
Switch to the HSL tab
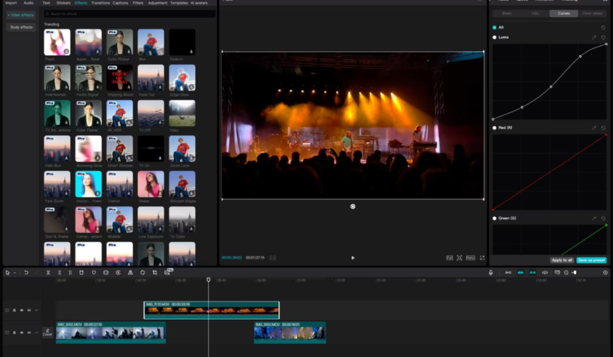click(535, 13)
